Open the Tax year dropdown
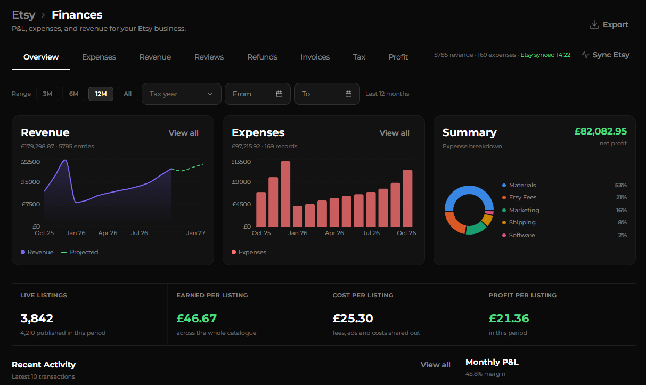 (x=182, y=94)
